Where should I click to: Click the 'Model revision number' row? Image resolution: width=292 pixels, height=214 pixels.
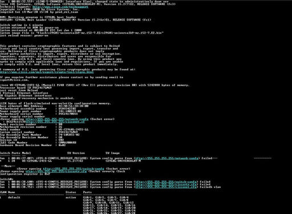pos(31,124)
